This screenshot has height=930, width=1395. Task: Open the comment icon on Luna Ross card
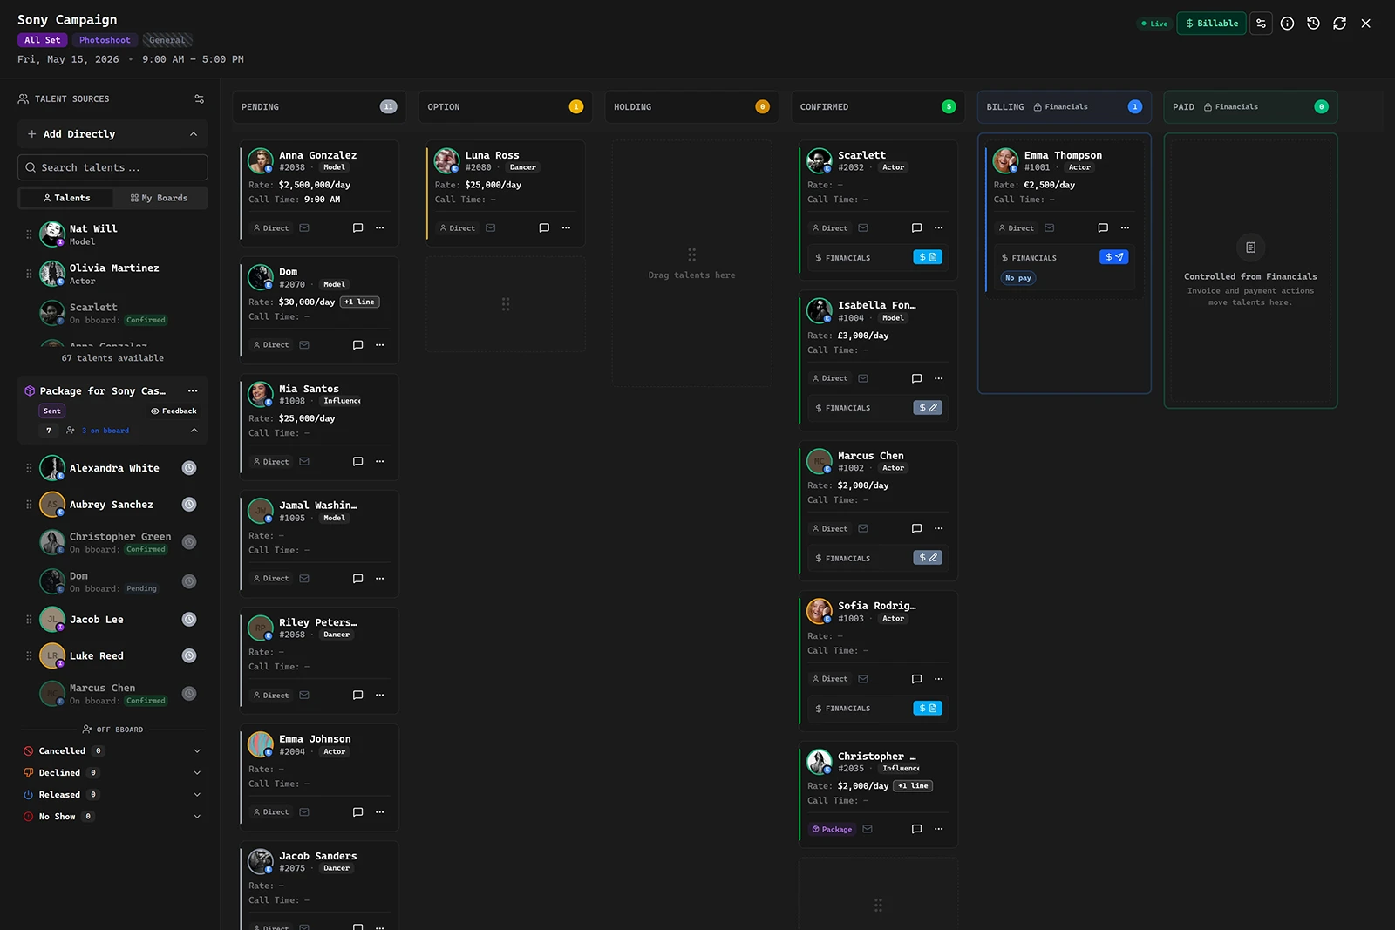point(544,228)
